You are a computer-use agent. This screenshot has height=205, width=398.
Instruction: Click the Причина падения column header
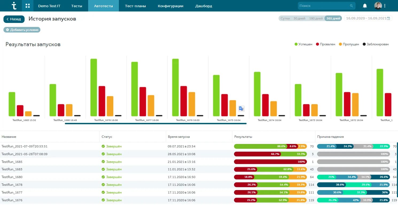[x=330, y=137]
